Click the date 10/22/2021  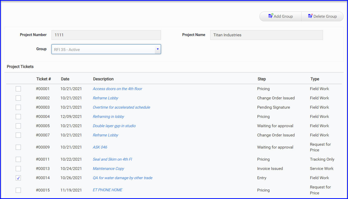[71, 159]
